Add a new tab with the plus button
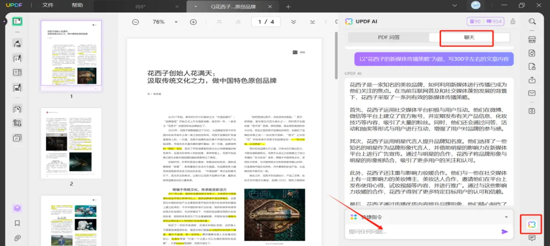The height and width of the screenshot is (246, 550). (288, 6)
